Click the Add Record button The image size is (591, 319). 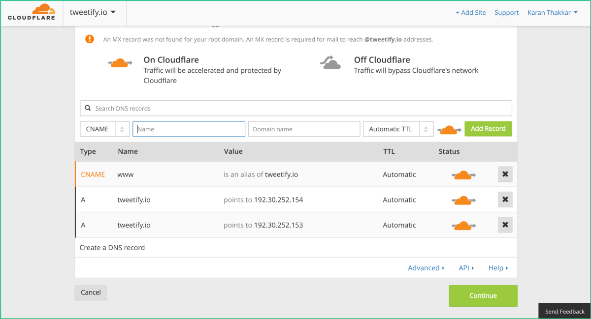[x=488, y=129]
